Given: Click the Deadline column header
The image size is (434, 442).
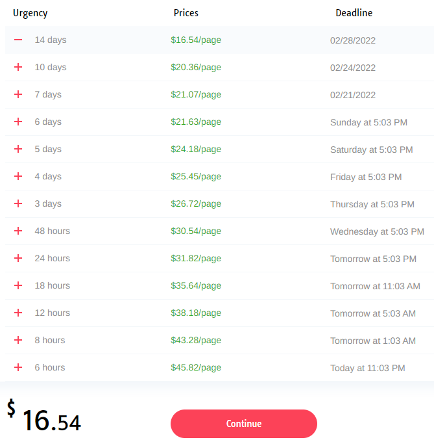Looking at the screenshot, I should (354, 13).
